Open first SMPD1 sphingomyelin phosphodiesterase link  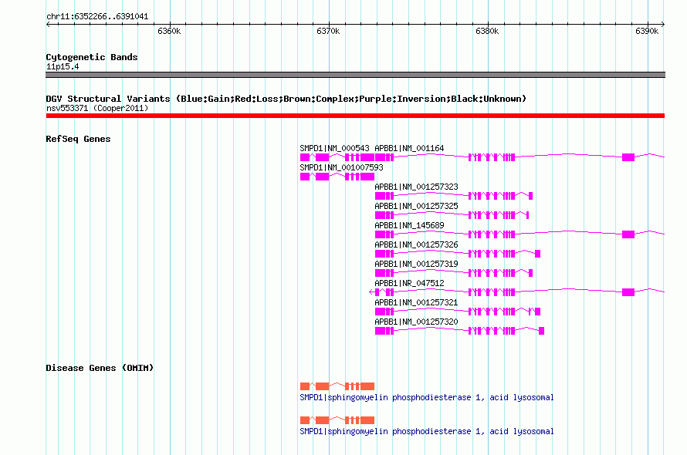tap(427, 398)
